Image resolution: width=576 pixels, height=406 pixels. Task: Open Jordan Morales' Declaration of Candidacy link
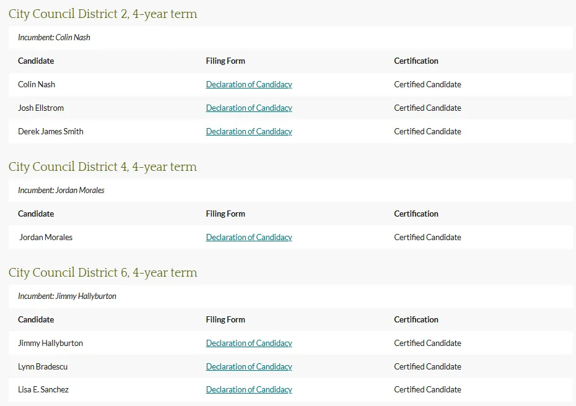[249, 237]
